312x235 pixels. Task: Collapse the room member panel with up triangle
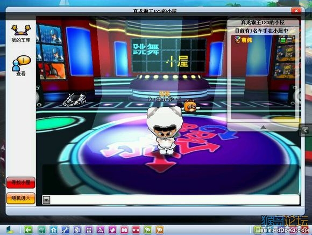(x=263, y=127)
